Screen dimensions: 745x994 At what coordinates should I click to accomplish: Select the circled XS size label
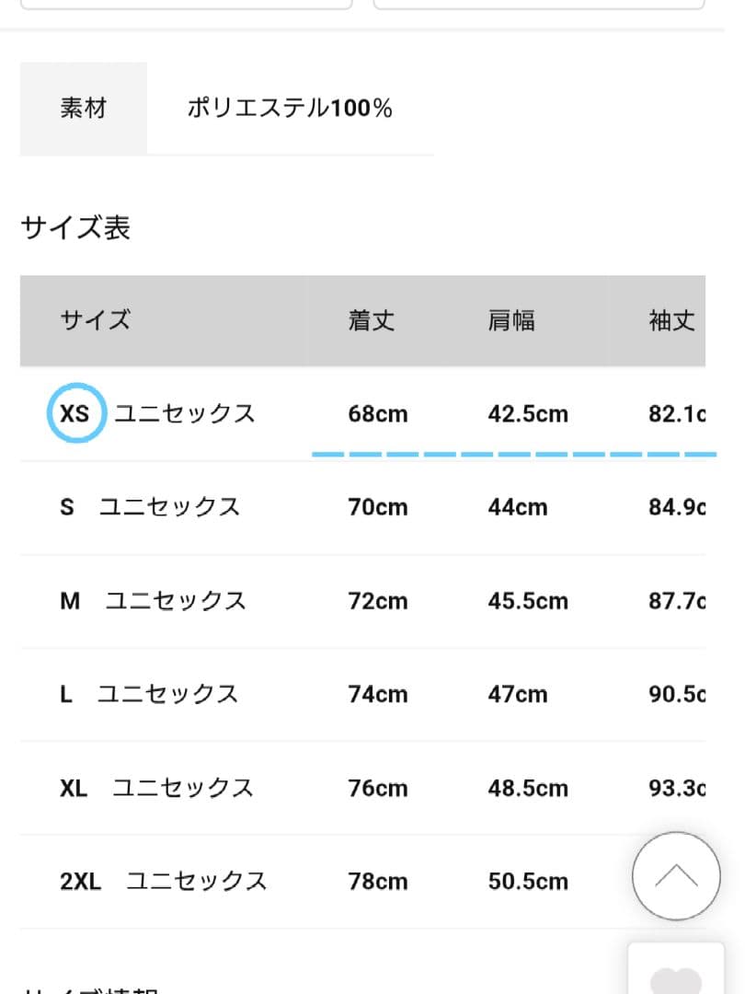pos(74,413)
